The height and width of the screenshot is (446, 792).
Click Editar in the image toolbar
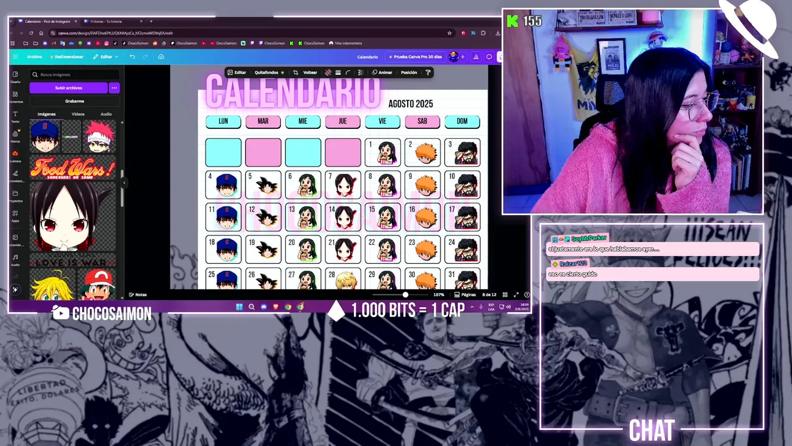pos(236,72)
